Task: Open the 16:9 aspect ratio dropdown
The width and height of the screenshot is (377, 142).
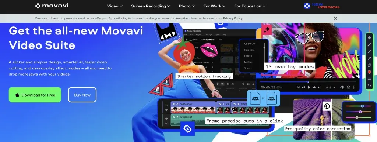Action: click(x=330, y=88)
